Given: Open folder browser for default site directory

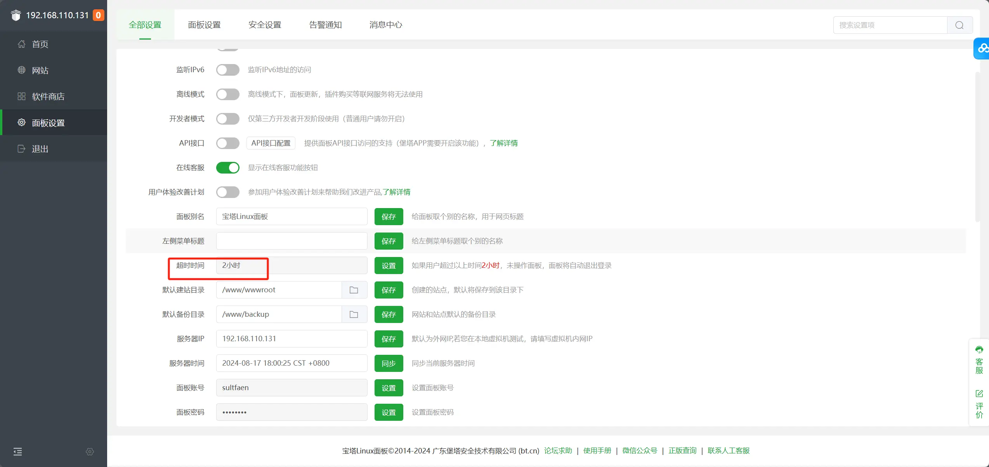Looking at the screenshot, I should point(354,290).
